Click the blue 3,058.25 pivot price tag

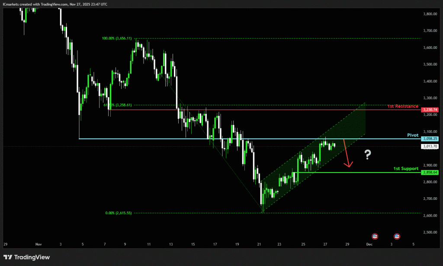pyautogui.click(x=431, y=139)
